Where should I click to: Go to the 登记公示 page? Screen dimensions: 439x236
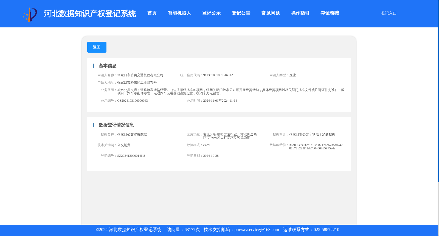pos(211,13)
